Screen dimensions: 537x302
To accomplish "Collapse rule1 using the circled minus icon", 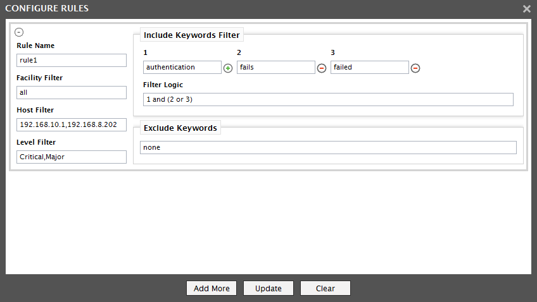I will point(19,32).
